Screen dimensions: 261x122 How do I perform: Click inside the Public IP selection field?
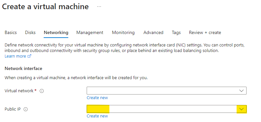pos(166,109)
